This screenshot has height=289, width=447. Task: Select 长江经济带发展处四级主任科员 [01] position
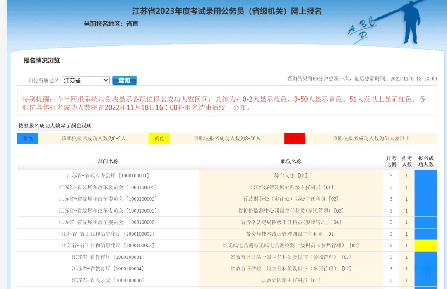pyautogui.click(x=291, y=187)
